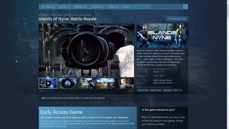
Task: Select the Battle Royale tag
Action: pyautogui.click(x=156, y=90)
